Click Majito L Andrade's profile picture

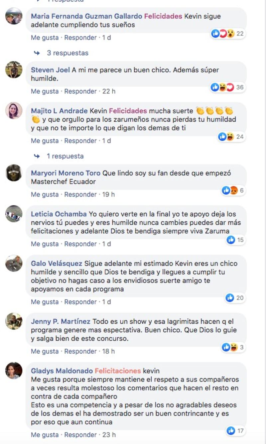pos(14,111)
